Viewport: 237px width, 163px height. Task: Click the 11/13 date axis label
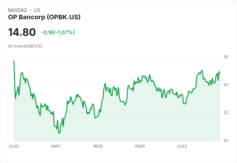(x=182, y=146)
